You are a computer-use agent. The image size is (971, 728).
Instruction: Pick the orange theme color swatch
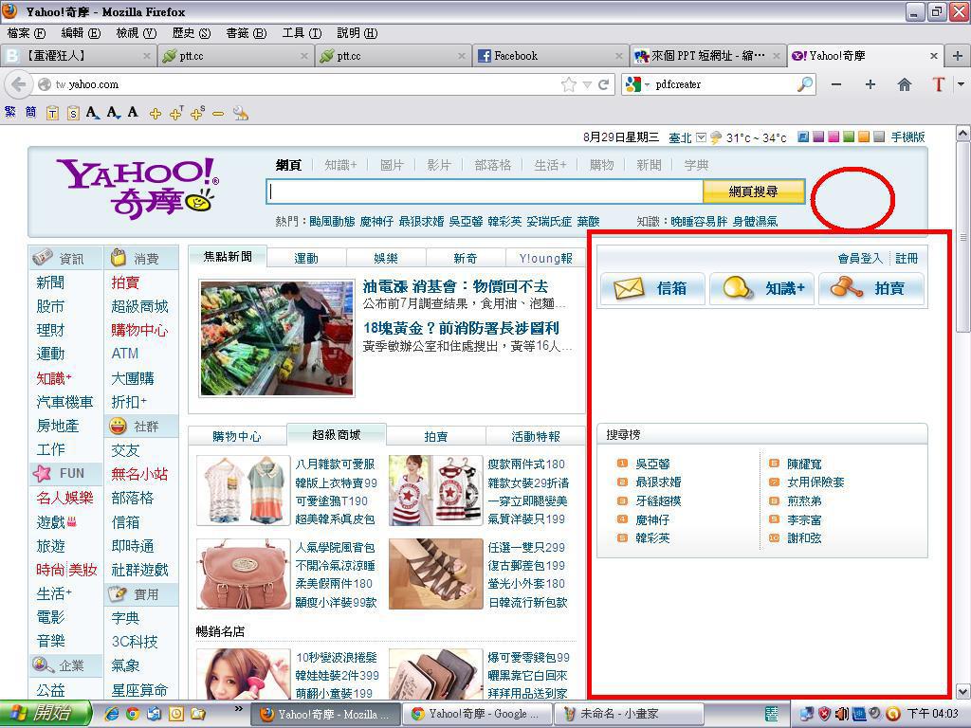click(863, 136)
